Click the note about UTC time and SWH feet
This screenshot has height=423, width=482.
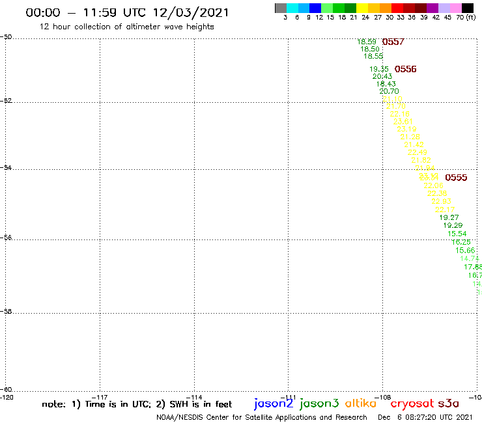pyautogui.click(x=137, y=404)
